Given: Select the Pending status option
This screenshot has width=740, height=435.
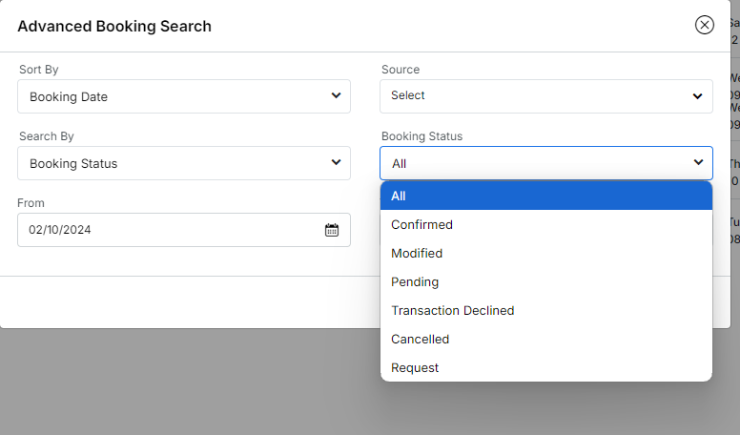Looking at the screenshot, I should [415, 282].
